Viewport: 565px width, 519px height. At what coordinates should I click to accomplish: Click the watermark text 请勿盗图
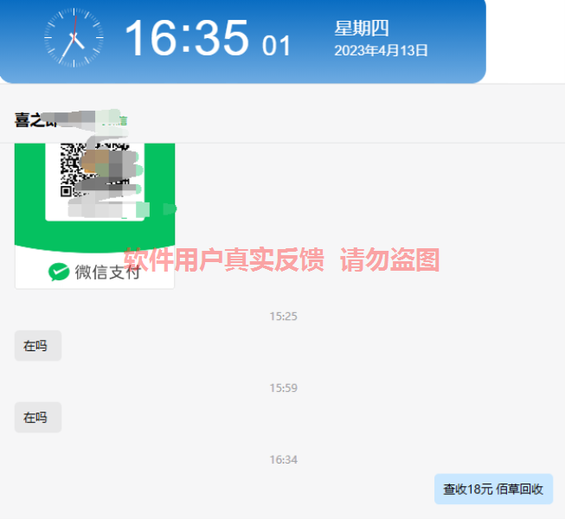coord(389,259)
